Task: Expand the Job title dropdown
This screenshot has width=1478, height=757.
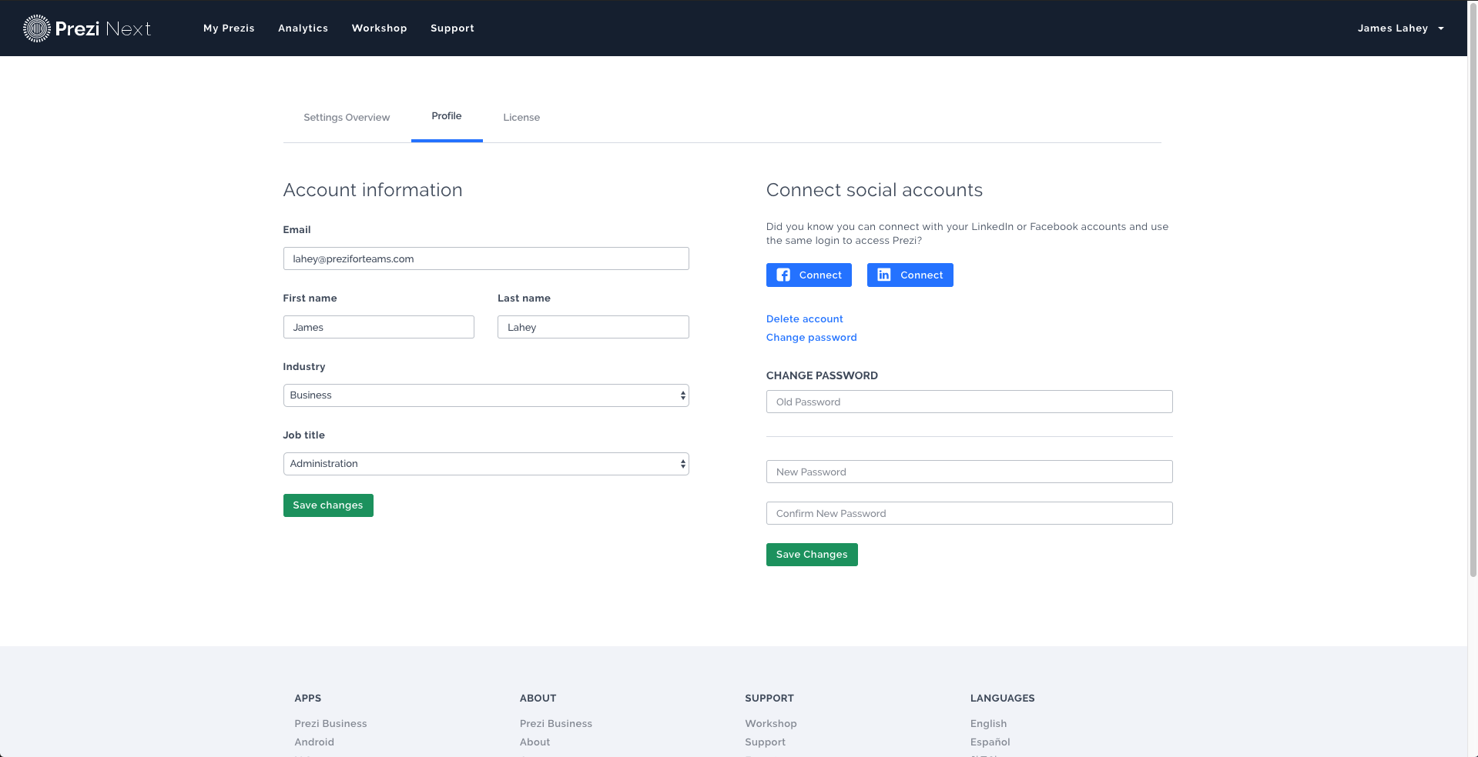Action: click(x=485, y=464)
